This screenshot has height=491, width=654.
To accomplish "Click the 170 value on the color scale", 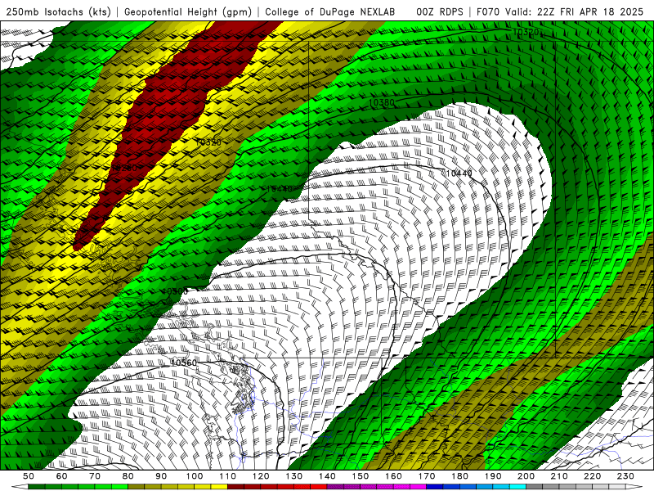I will tap(427, 476).
